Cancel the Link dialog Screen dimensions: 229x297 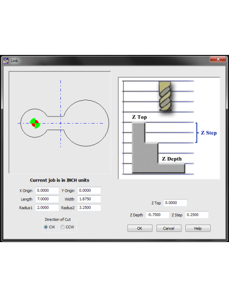click(169, 228)
